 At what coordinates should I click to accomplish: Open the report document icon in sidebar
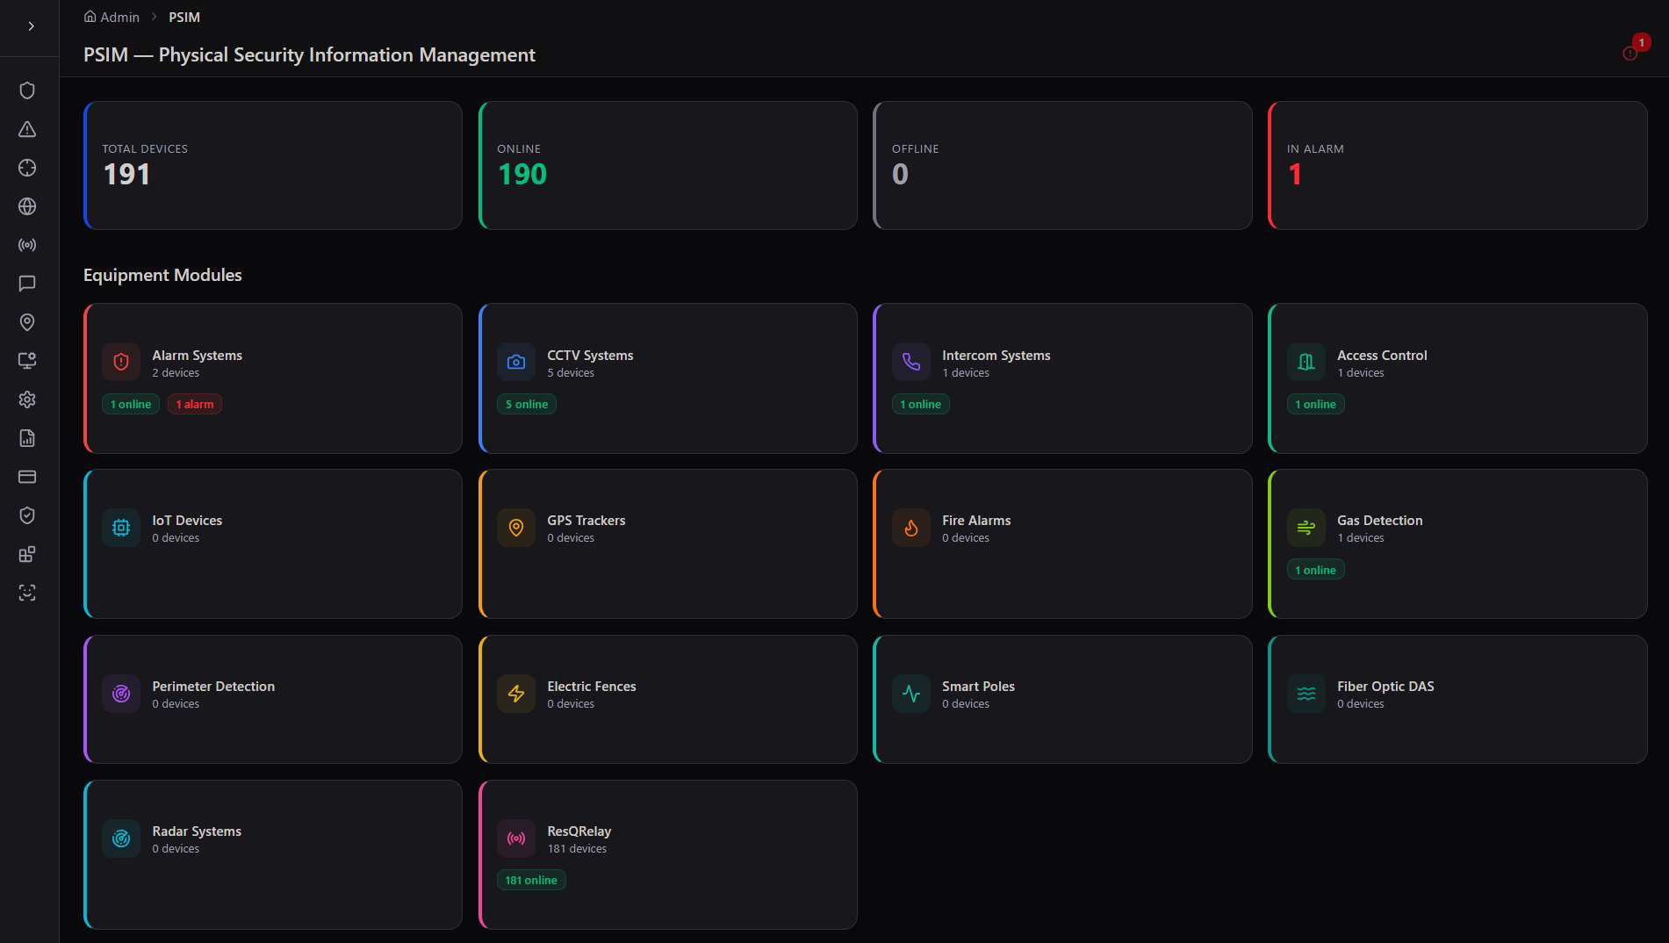(x=27, y=438)
